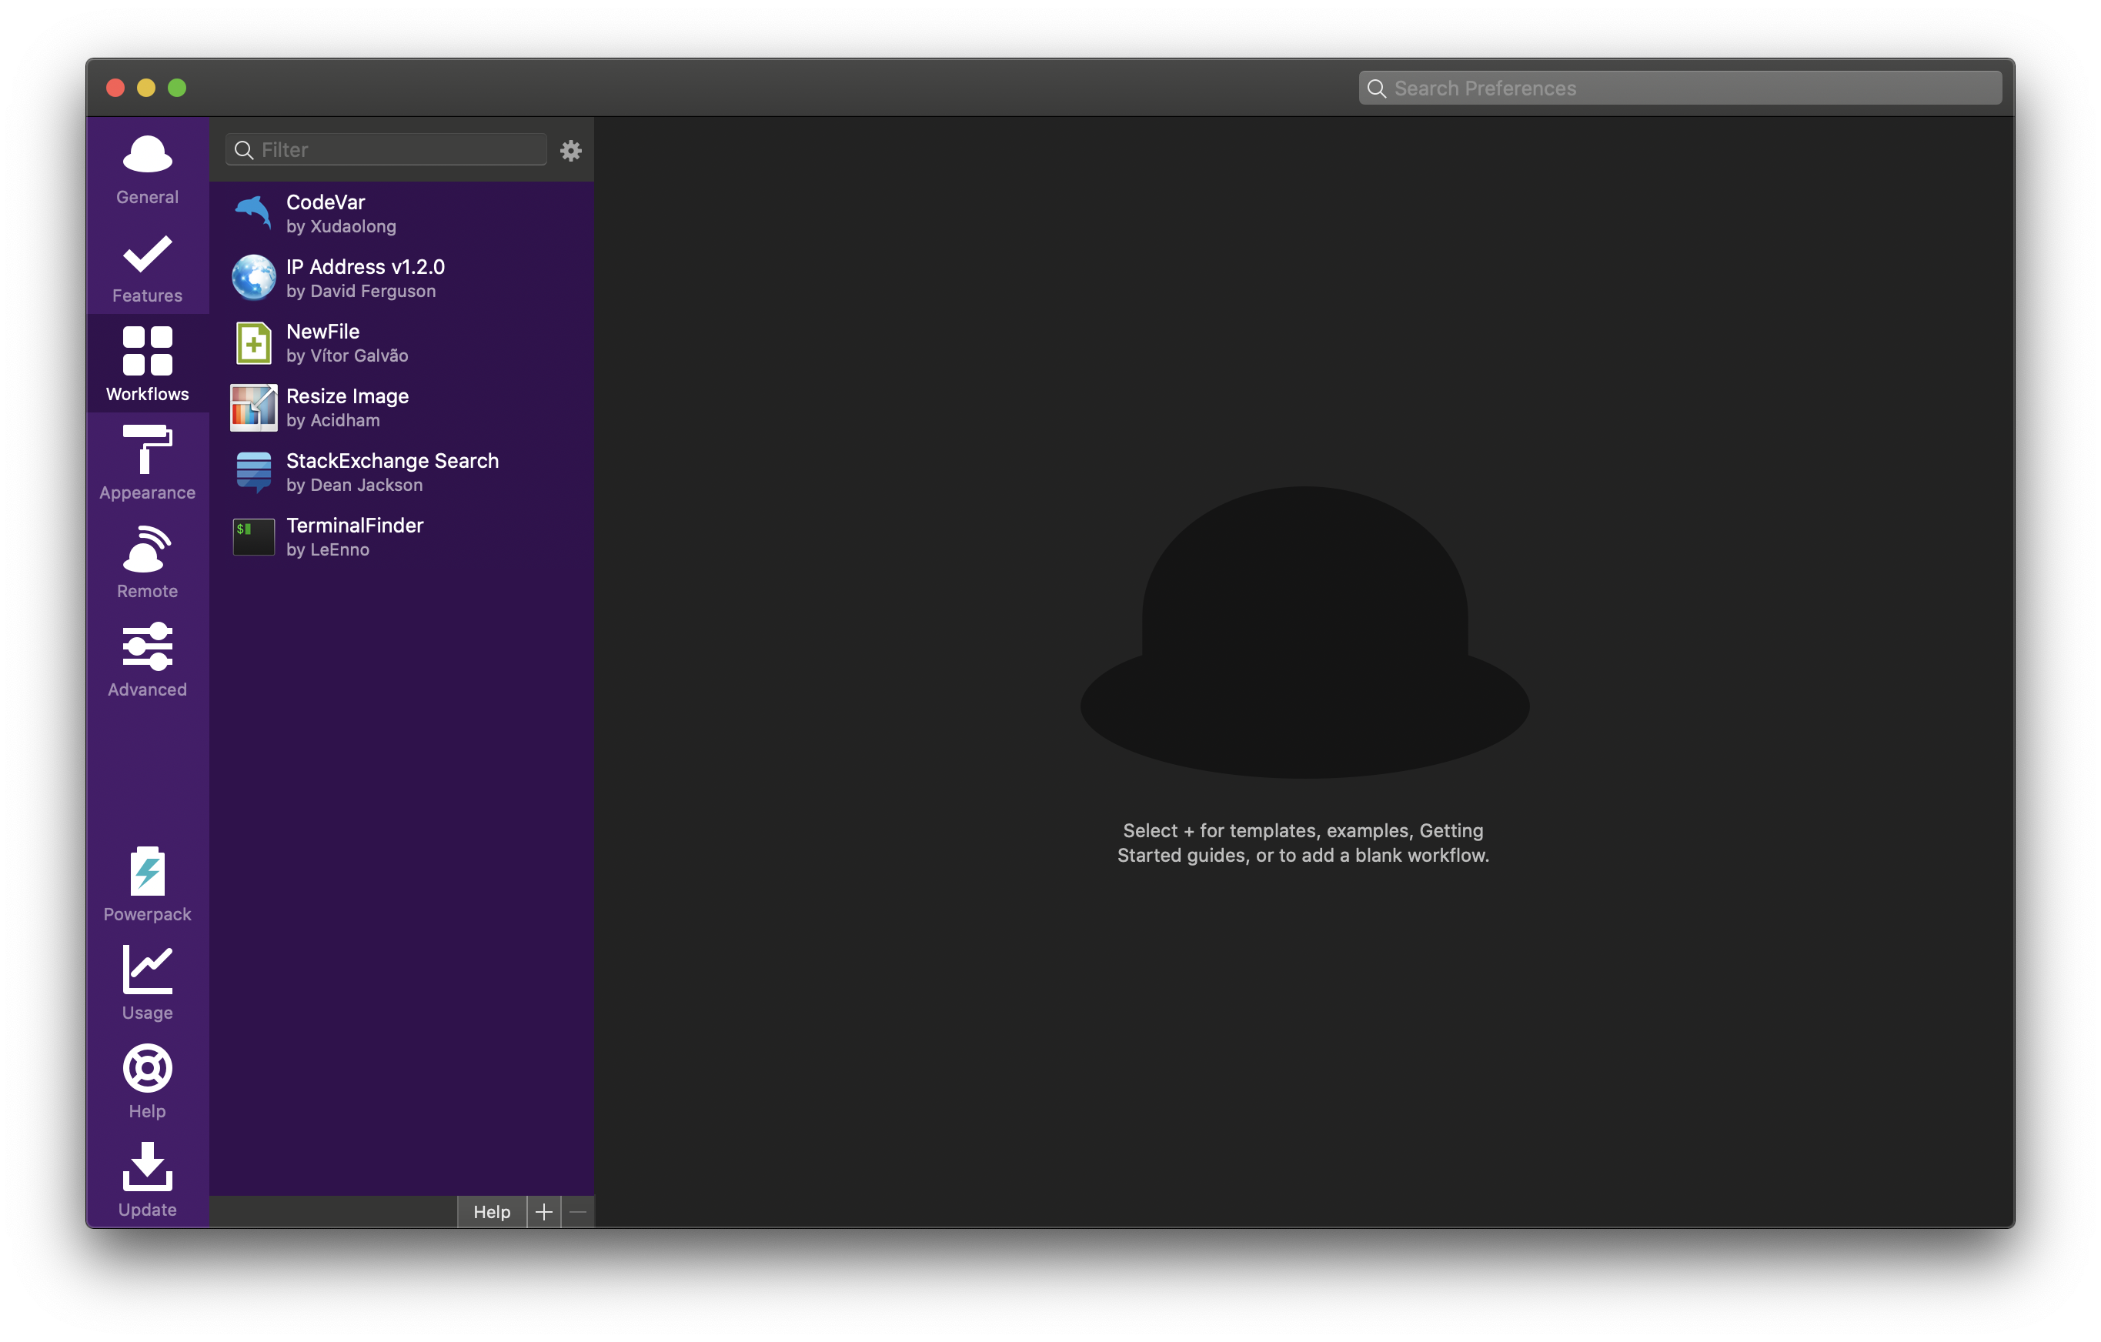Click the Resize Image workflow icon
2101x1342 pixels.
pyautogui.click(x=254, y=408)
